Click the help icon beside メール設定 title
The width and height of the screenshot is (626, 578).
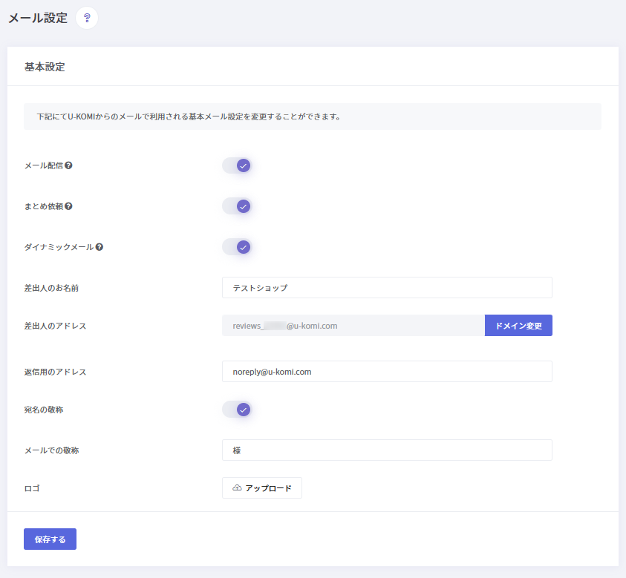(87, 18)
